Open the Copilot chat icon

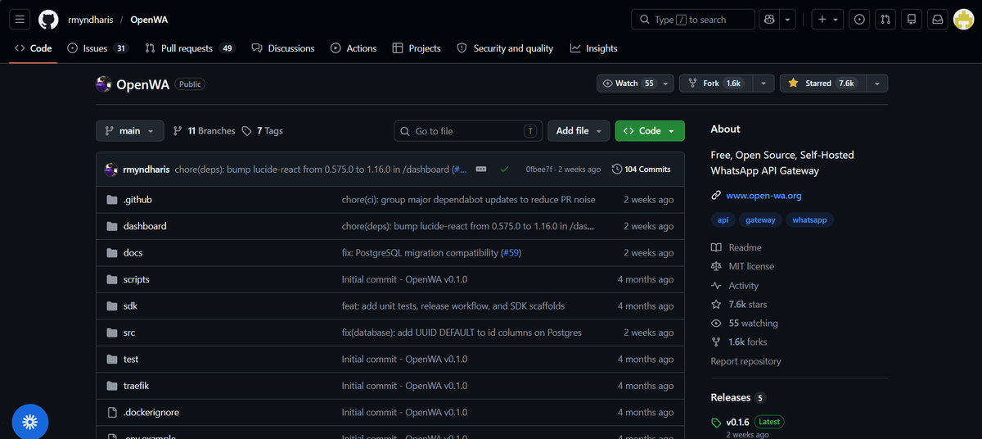(768, 20)
